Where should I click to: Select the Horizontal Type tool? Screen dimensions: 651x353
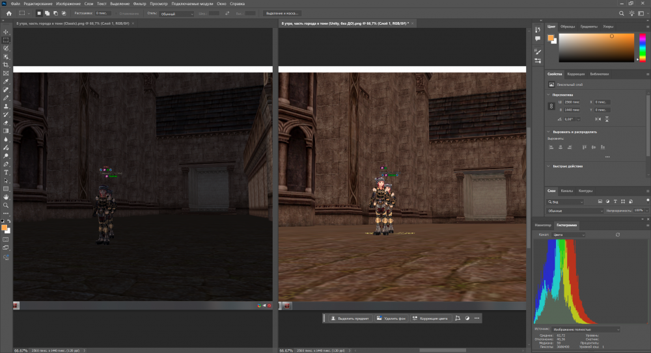(x=6, y=172)
